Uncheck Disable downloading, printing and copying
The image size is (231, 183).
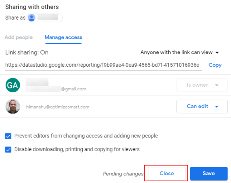click(9, 150)
